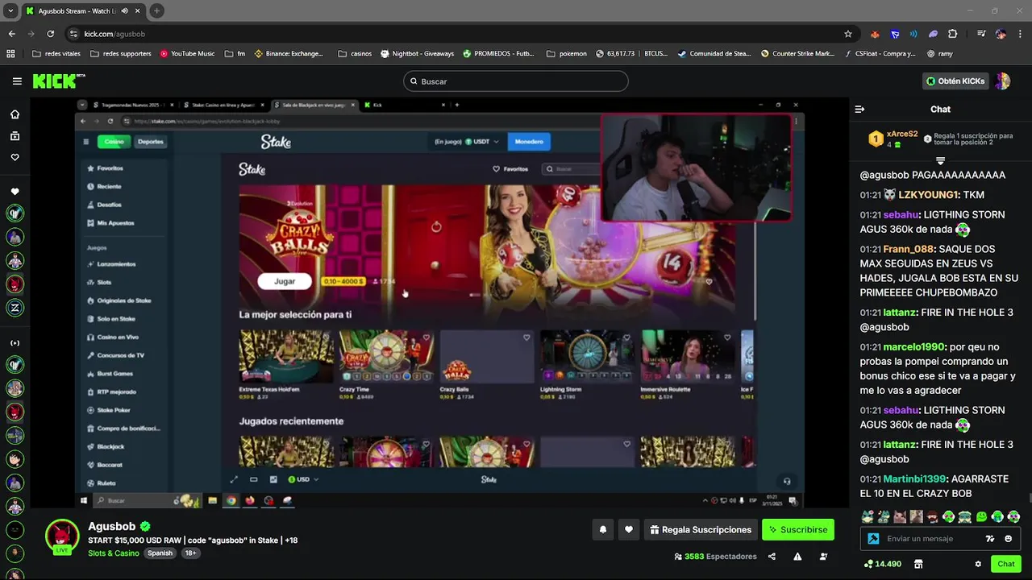1032x580 pixels.
Task: Go to Kick home via house icon
Action: 15,114
